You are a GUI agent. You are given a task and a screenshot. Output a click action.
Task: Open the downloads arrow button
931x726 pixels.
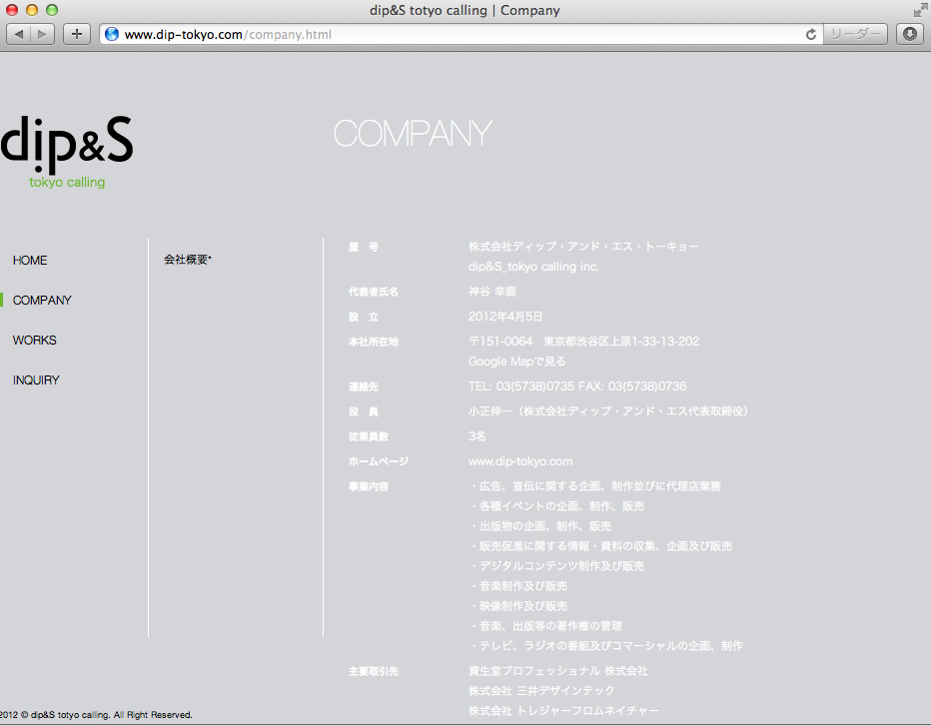(x=910, y=34)
